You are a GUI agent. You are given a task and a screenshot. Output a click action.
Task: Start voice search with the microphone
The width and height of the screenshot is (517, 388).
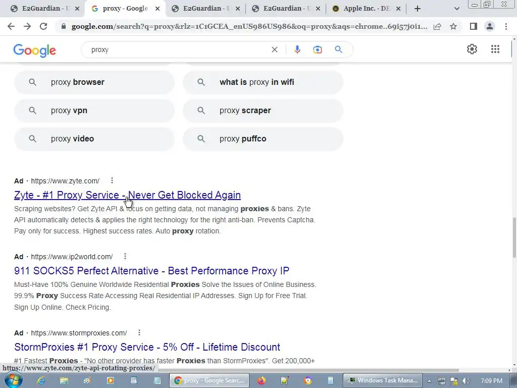[x=297, y=50]
